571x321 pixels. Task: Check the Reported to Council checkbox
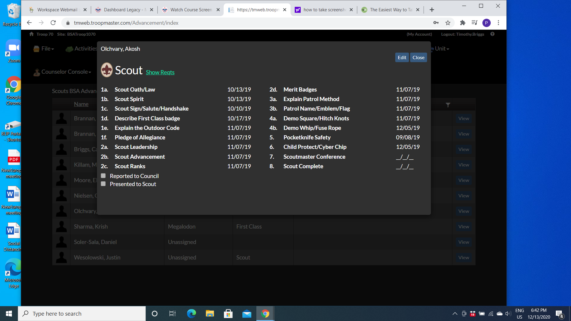tap(103, 176)
